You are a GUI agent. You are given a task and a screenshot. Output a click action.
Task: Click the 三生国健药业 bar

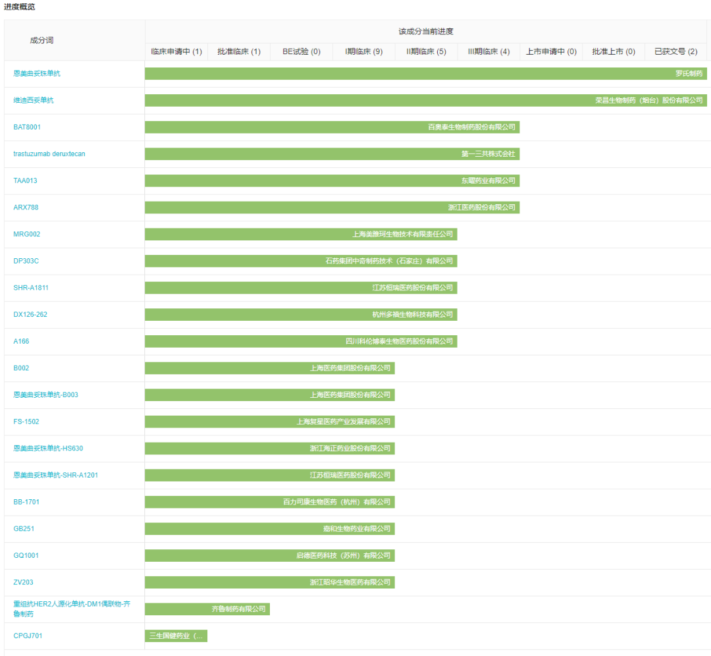tap(176, 636)
